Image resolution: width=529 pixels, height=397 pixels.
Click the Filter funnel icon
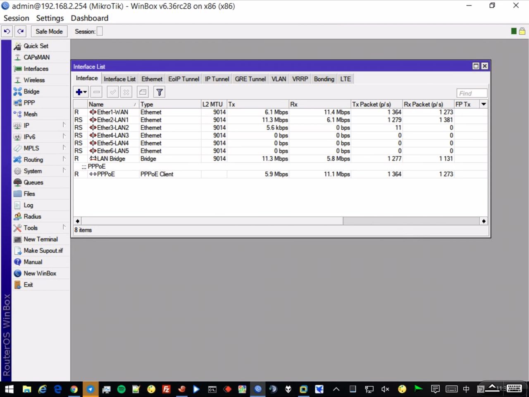pos(159,92)
